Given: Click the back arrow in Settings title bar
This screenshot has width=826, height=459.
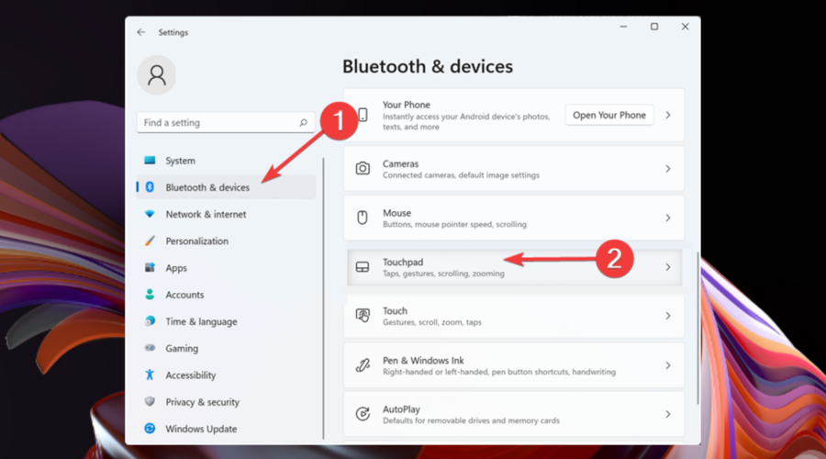Looking at the screenshot, I should click(140, 32).
